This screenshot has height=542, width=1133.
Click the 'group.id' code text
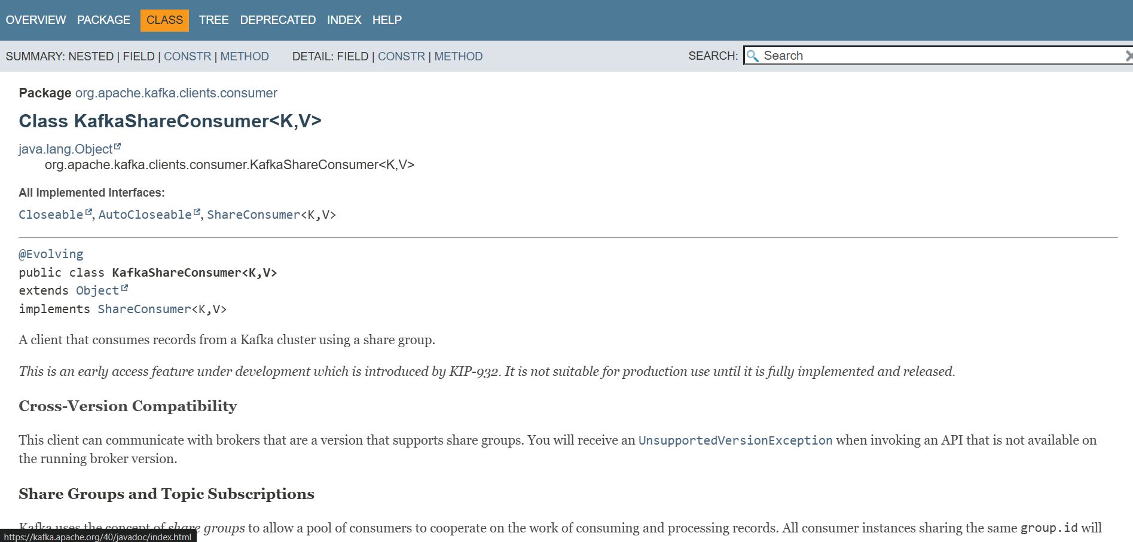coord(1049,528)
